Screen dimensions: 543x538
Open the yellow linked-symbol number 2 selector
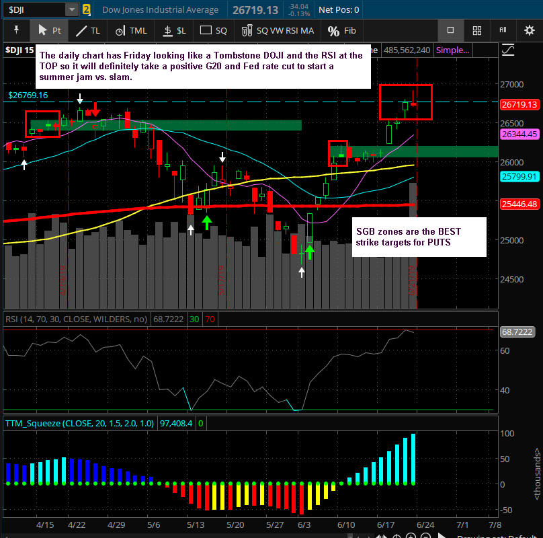(x=87, y=9)
